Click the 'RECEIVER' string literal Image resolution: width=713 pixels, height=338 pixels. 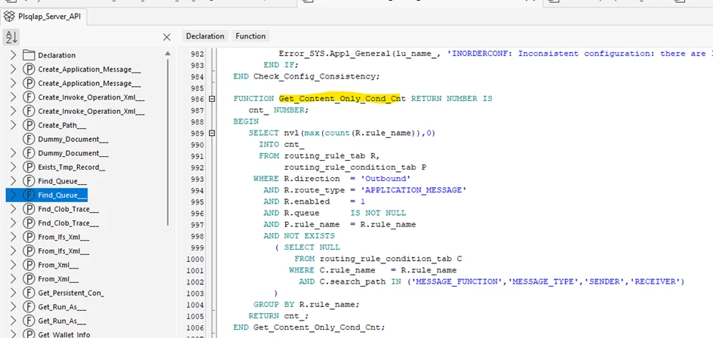(x=654, y=281)
